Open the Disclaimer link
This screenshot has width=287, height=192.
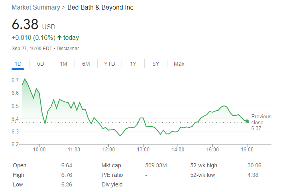pos(68,49)
